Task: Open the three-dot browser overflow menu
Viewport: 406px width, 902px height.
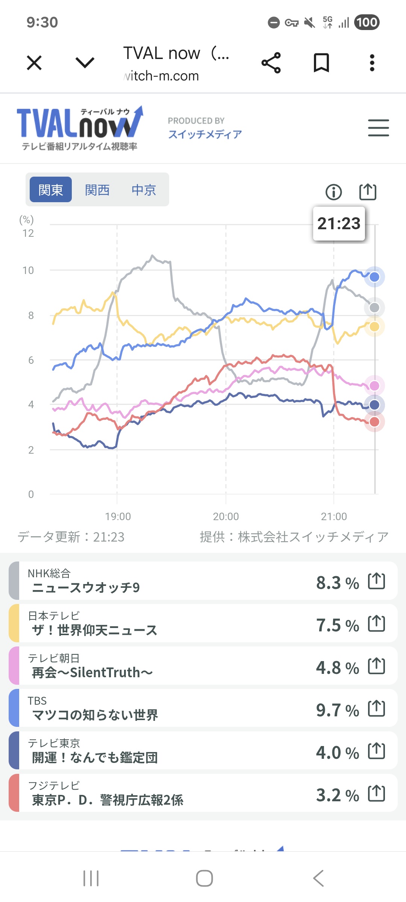Action: point(372,62)
